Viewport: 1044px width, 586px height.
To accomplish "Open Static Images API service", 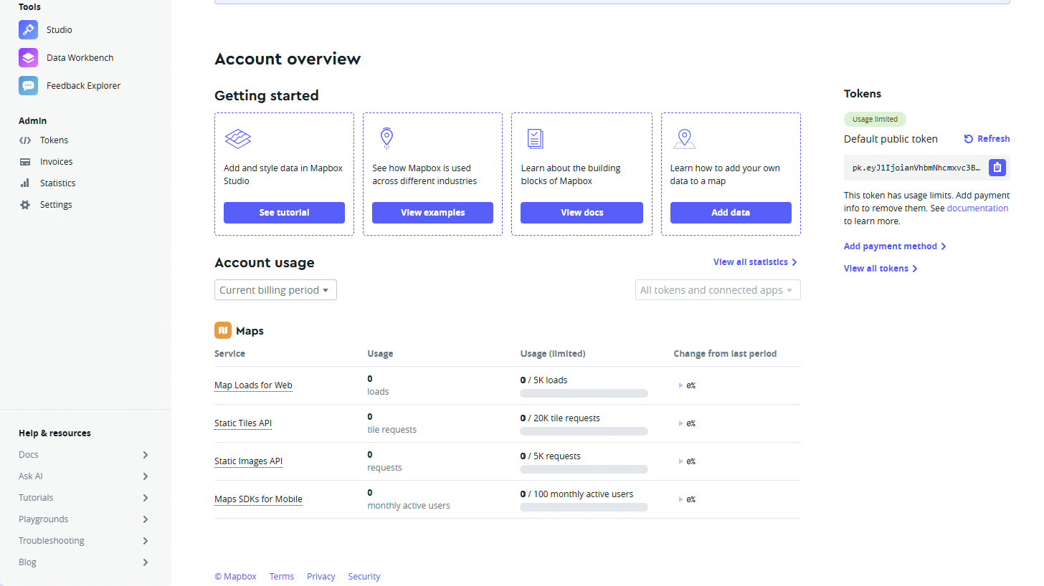I will click(x=248, y=461).
